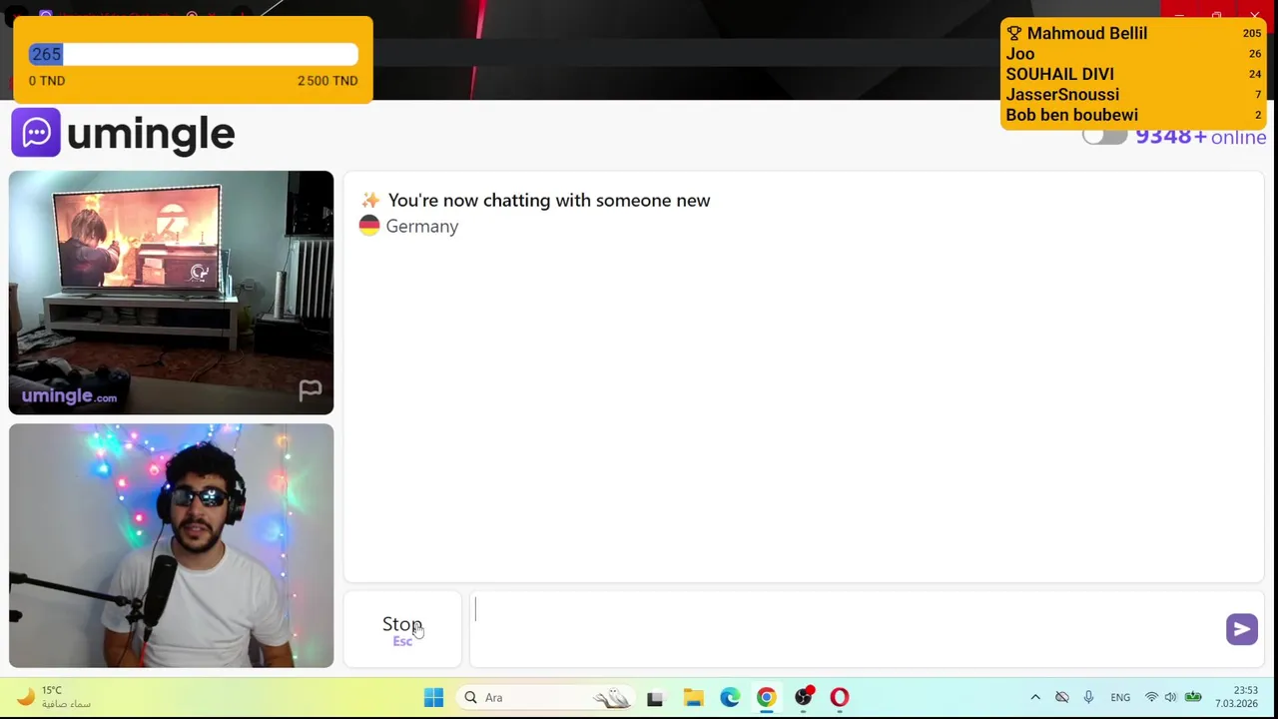Expand the hidden system tray icons
This screenshot has height=719, width=1278.
1035,697
